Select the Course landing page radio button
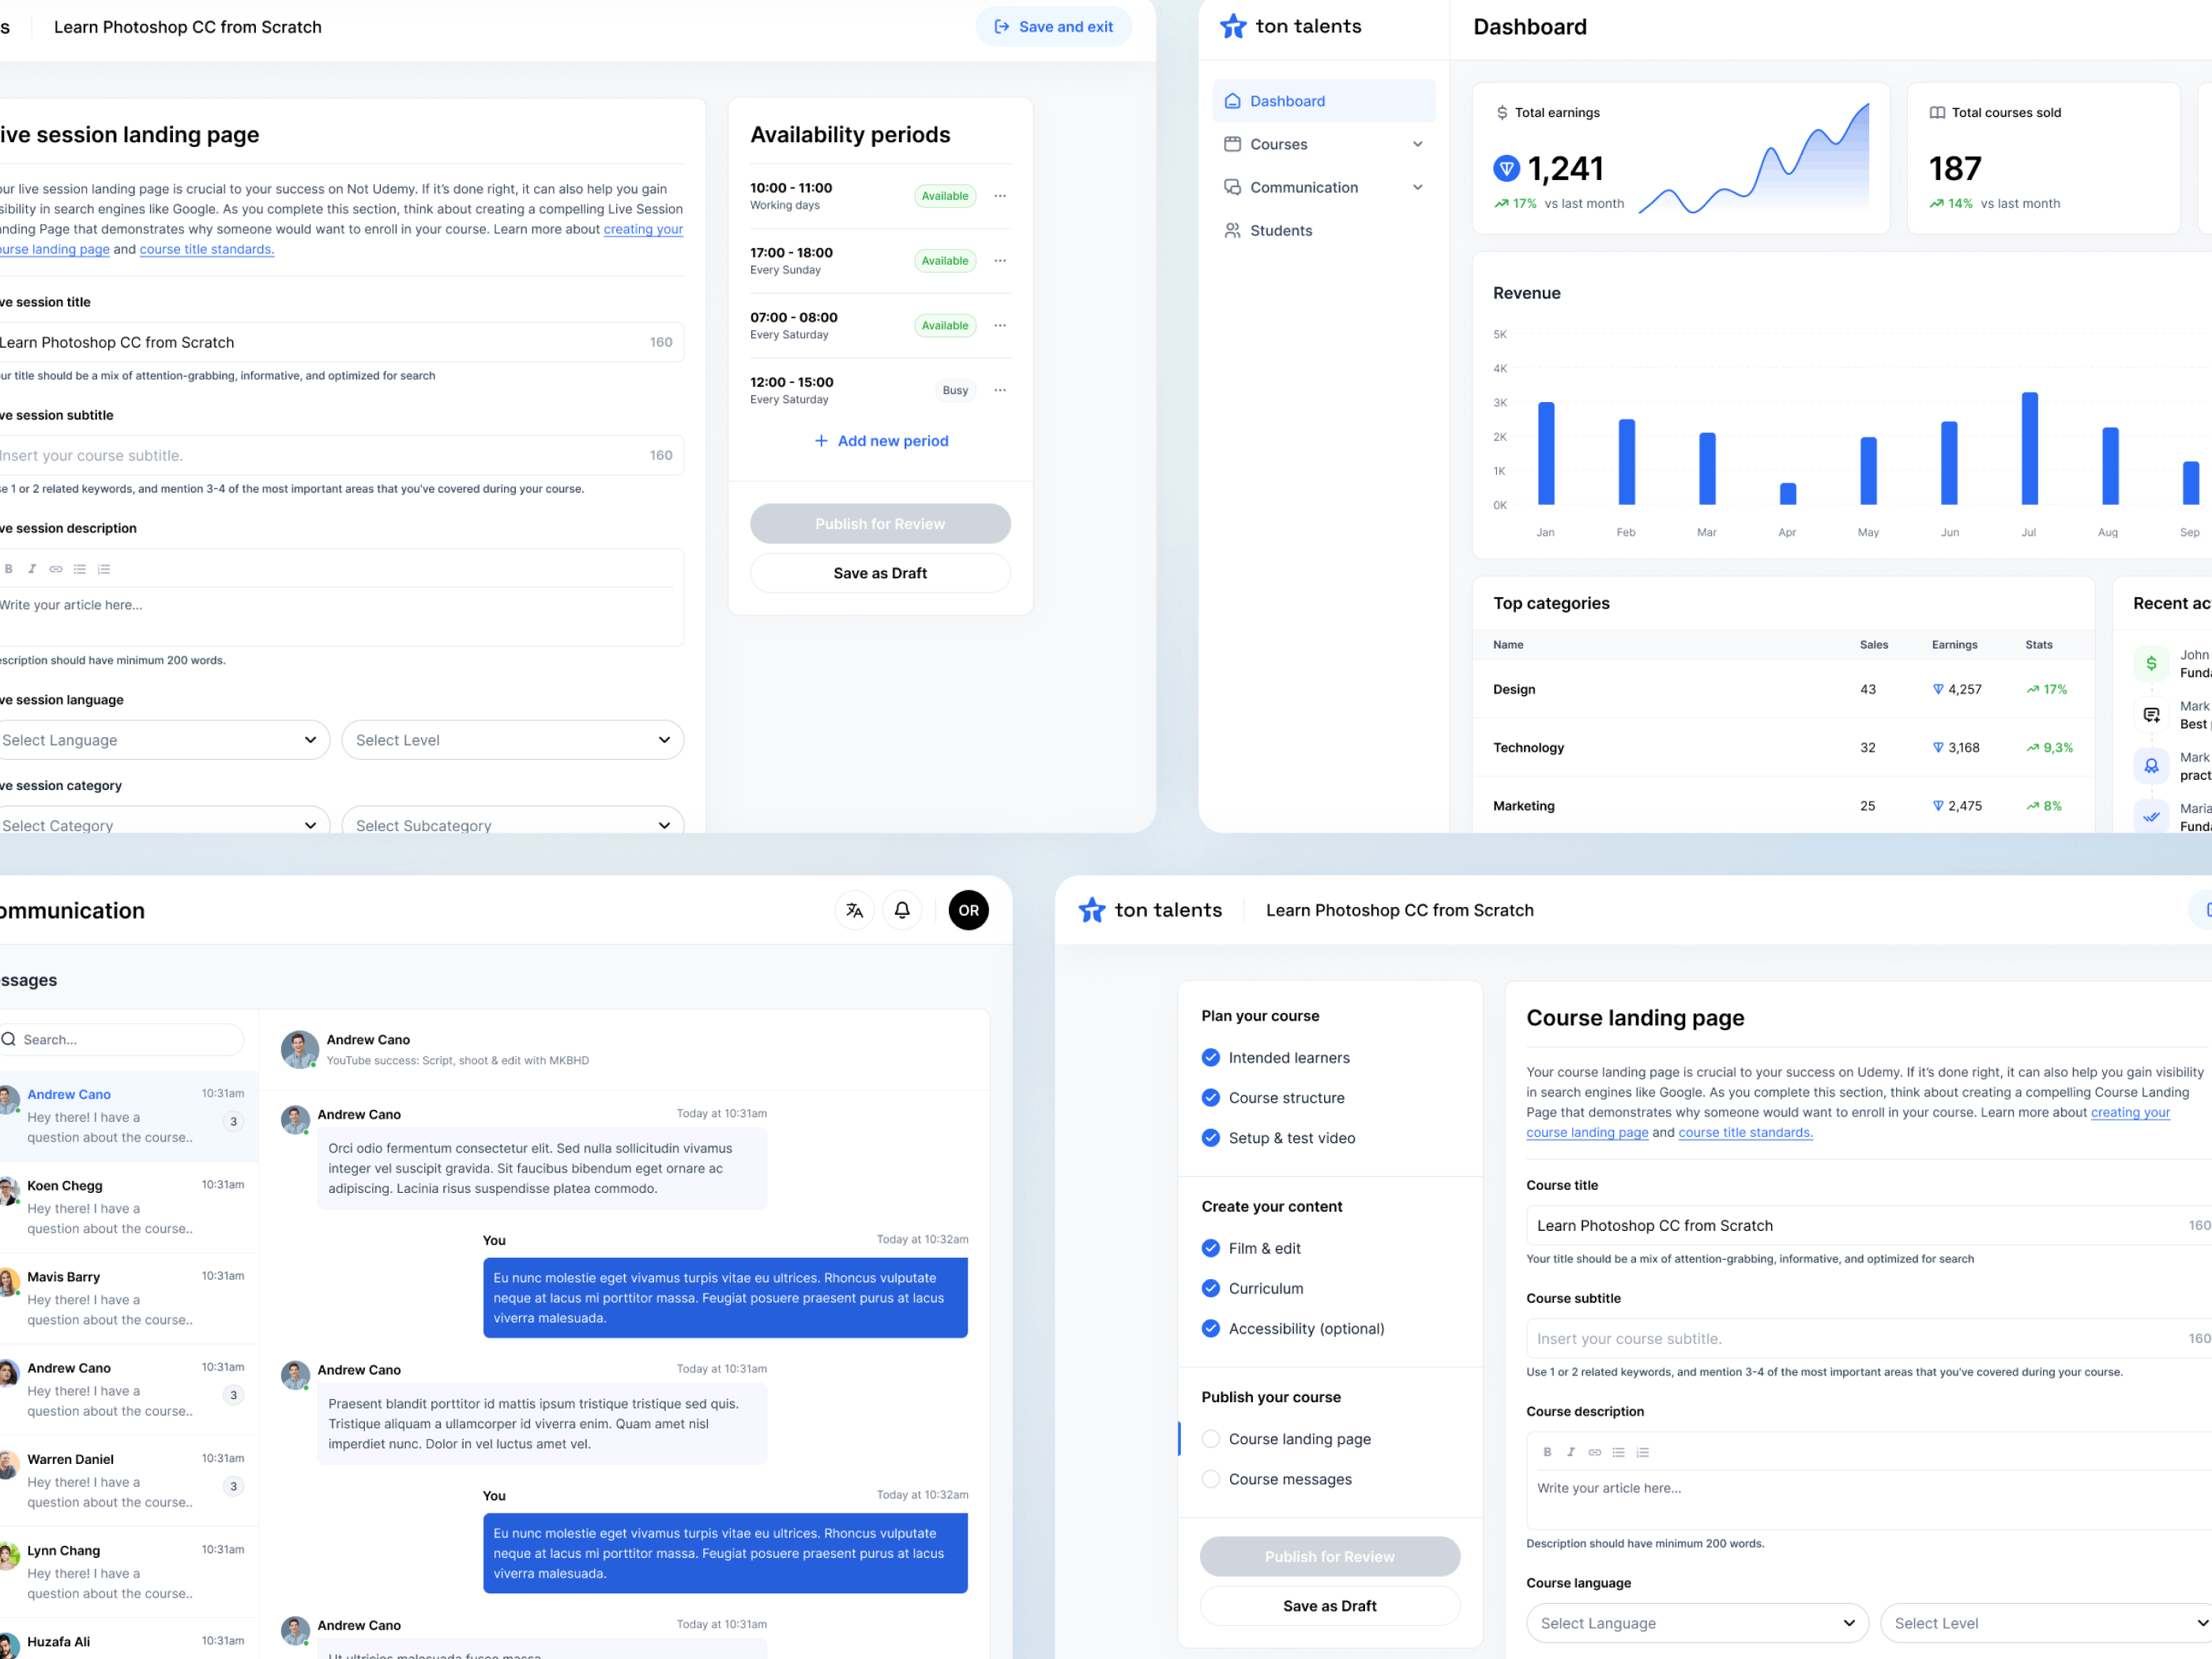The height and width of the screenshot is (1659, 2212). point(1211,1439)
